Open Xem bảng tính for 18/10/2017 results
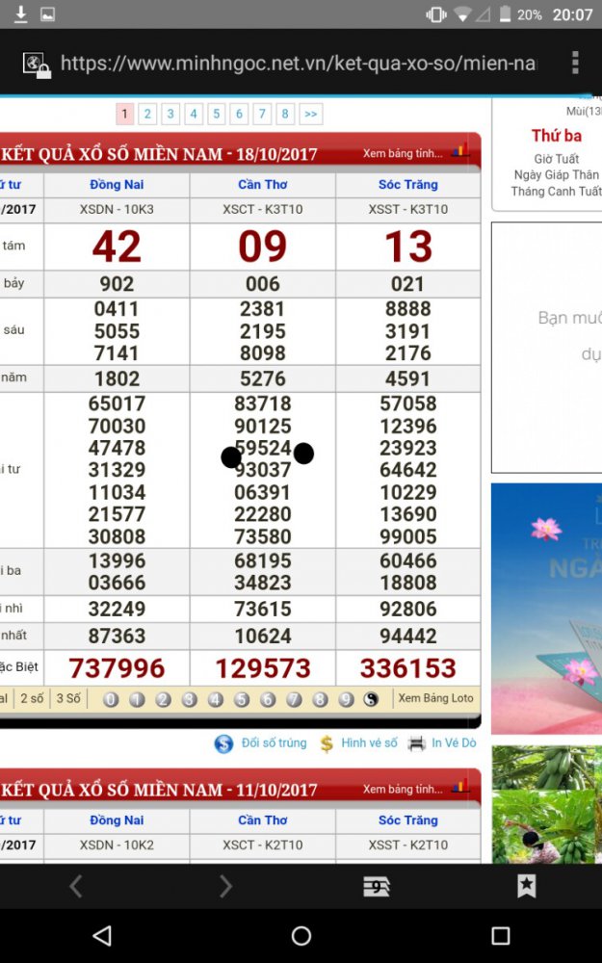 [403, 153]
